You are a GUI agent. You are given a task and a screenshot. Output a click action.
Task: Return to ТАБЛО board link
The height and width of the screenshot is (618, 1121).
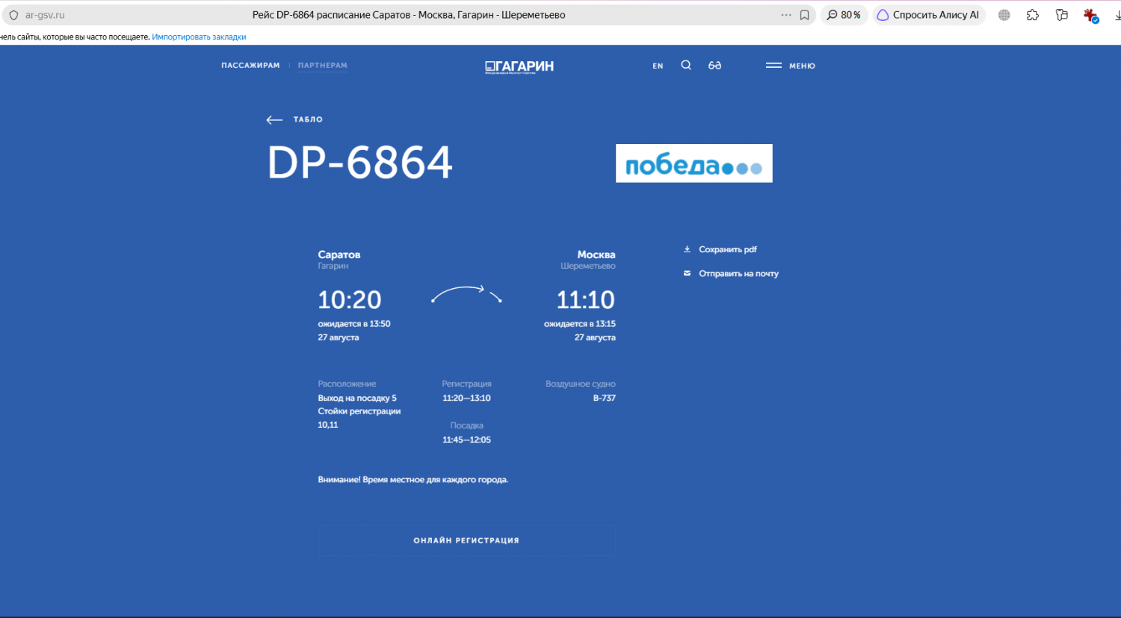pos(308,119)
